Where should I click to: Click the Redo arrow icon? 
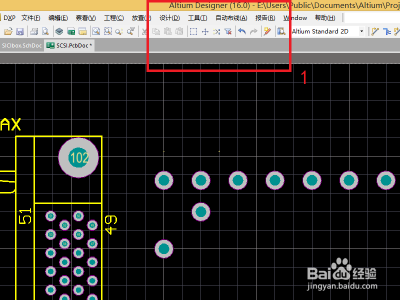[x=253, y=31]
